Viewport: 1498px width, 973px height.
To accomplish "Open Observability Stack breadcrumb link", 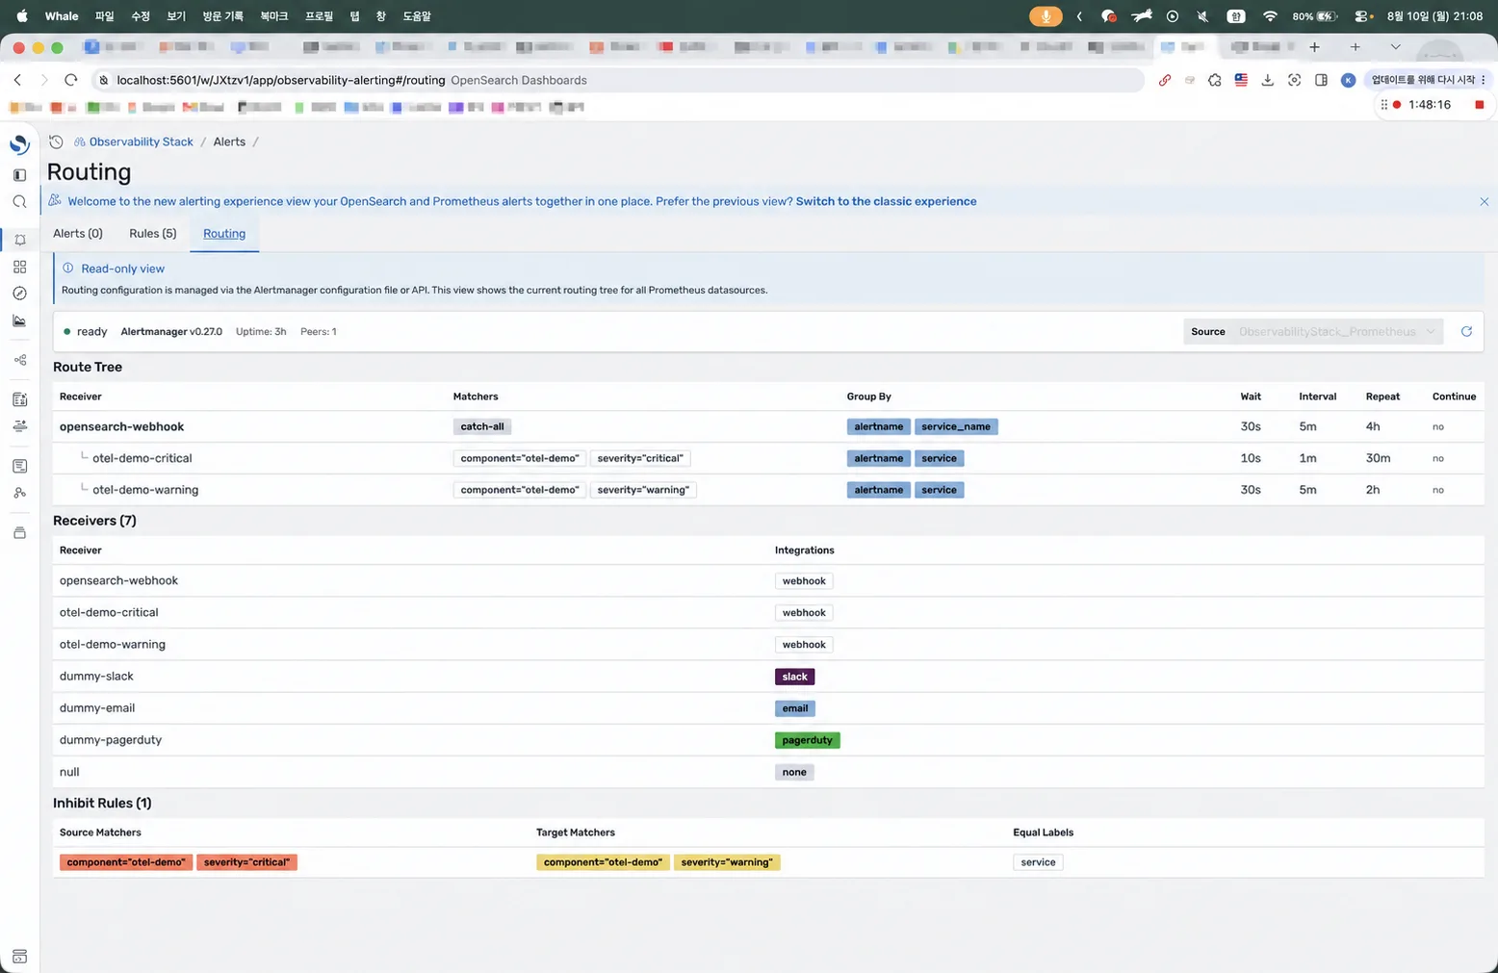I will (141, 141).
